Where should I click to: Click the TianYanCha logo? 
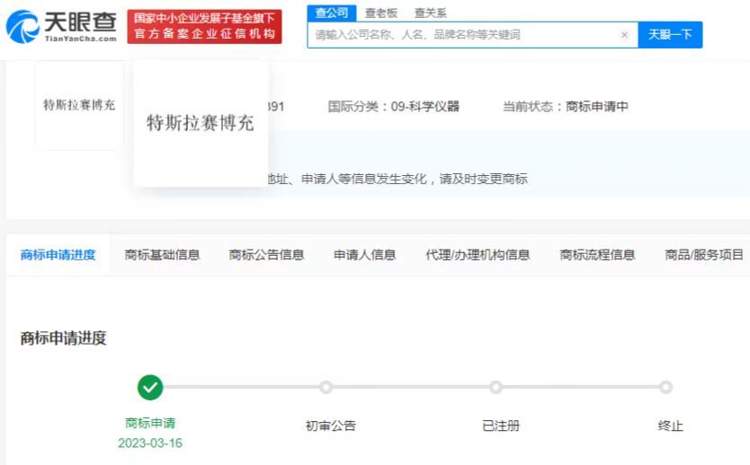point(61,27)
